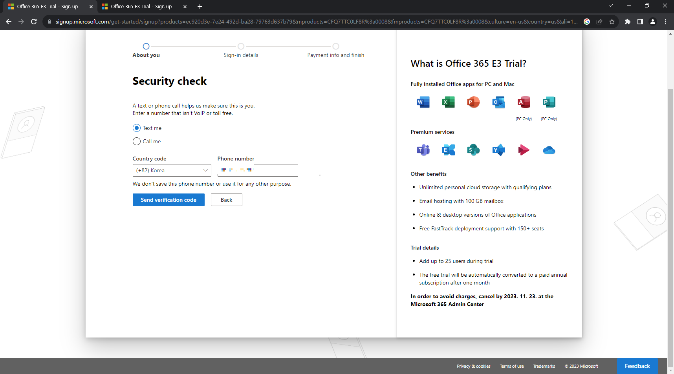
Task: Click the Payment info and finish step
Action: tap(336, 51)
